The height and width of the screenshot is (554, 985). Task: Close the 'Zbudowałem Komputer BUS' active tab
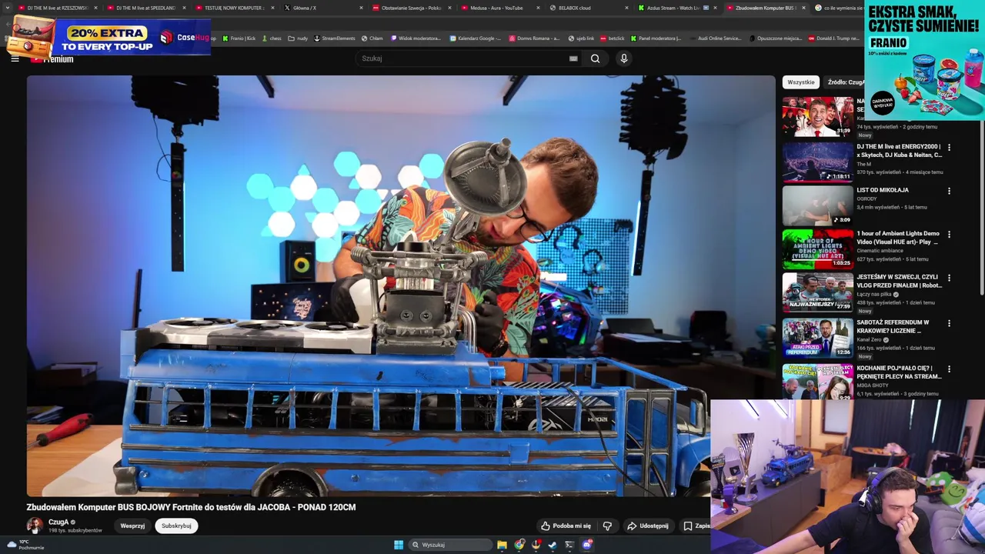coord(804,8)
